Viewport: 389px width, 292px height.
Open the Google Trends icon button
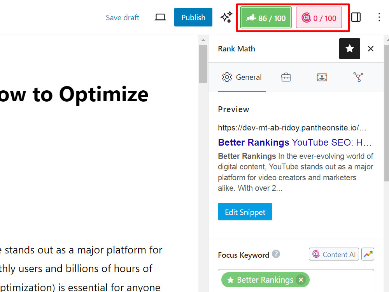[x=368, y=254]
